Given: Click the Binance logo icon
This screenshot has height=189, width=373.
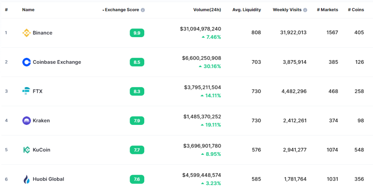Looking at the screenshot, I should pos(26,33).
